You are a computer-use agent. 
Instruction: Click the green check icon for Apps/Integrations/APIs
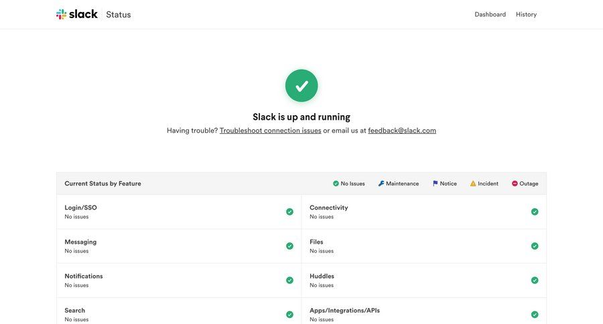tap(535, 315)
